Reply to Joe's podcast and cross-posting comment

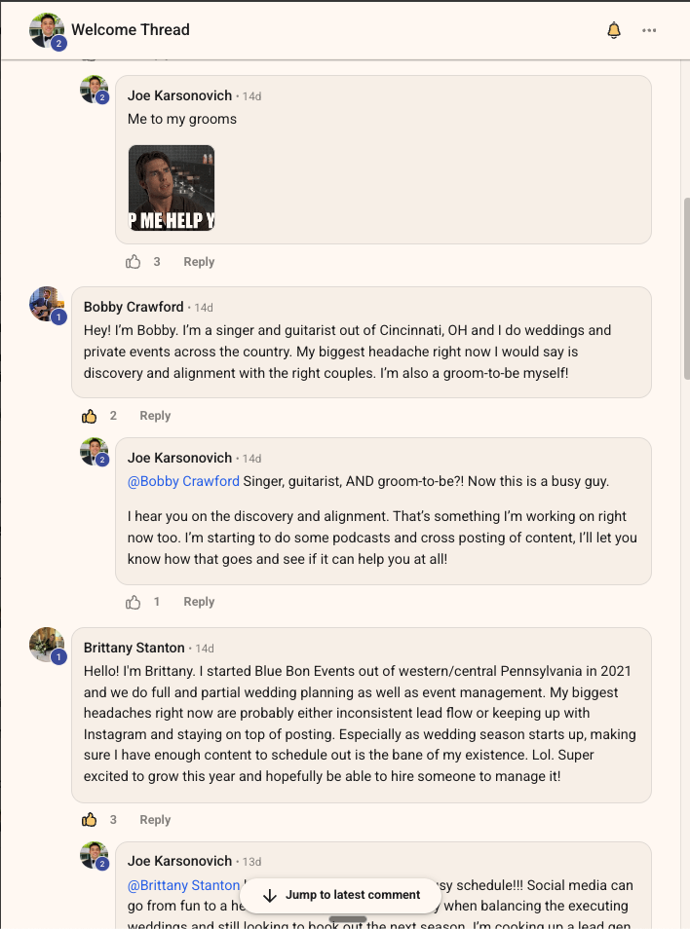[199, 602]
